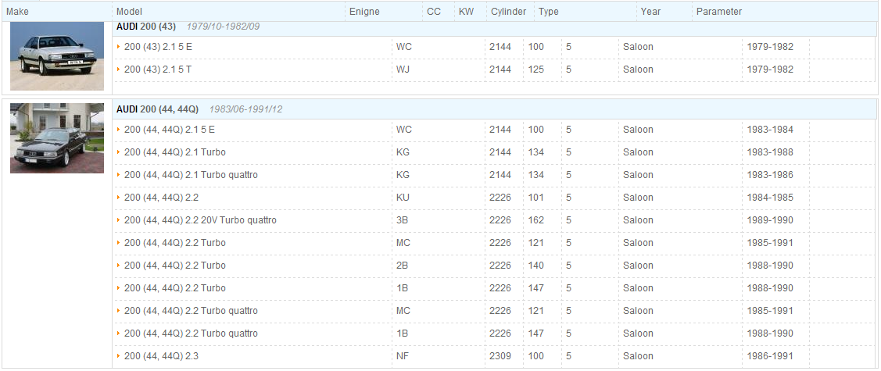
Task: Click the year range 1989-1990
Action: pyautogui.click(x=770, y=220)
